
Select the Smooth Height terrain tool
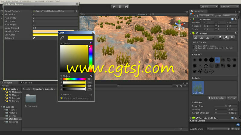click(208, 37)
